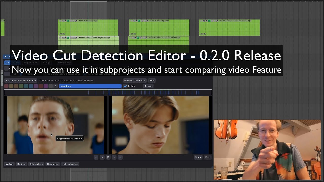Viewport: 324px width, 182px height.
Task: Open FX icon on first 2nd Cut Høvding.mp4 item
Action: pyautogui.click(x=74, y=21)
